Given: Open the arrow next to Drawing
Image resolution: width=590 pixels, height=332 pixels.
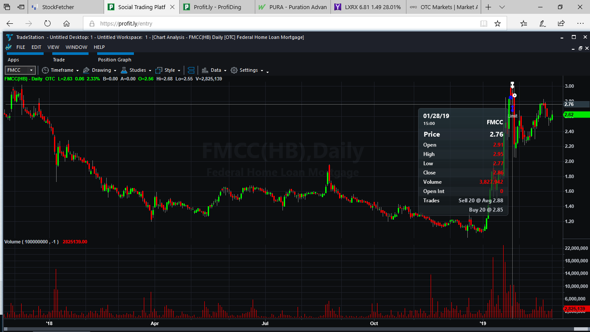Looking at the screenshot, I should (115, 70).
